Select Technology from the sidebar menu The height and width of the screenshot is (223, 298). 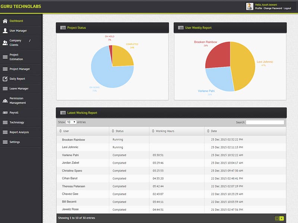click(4, 122)
